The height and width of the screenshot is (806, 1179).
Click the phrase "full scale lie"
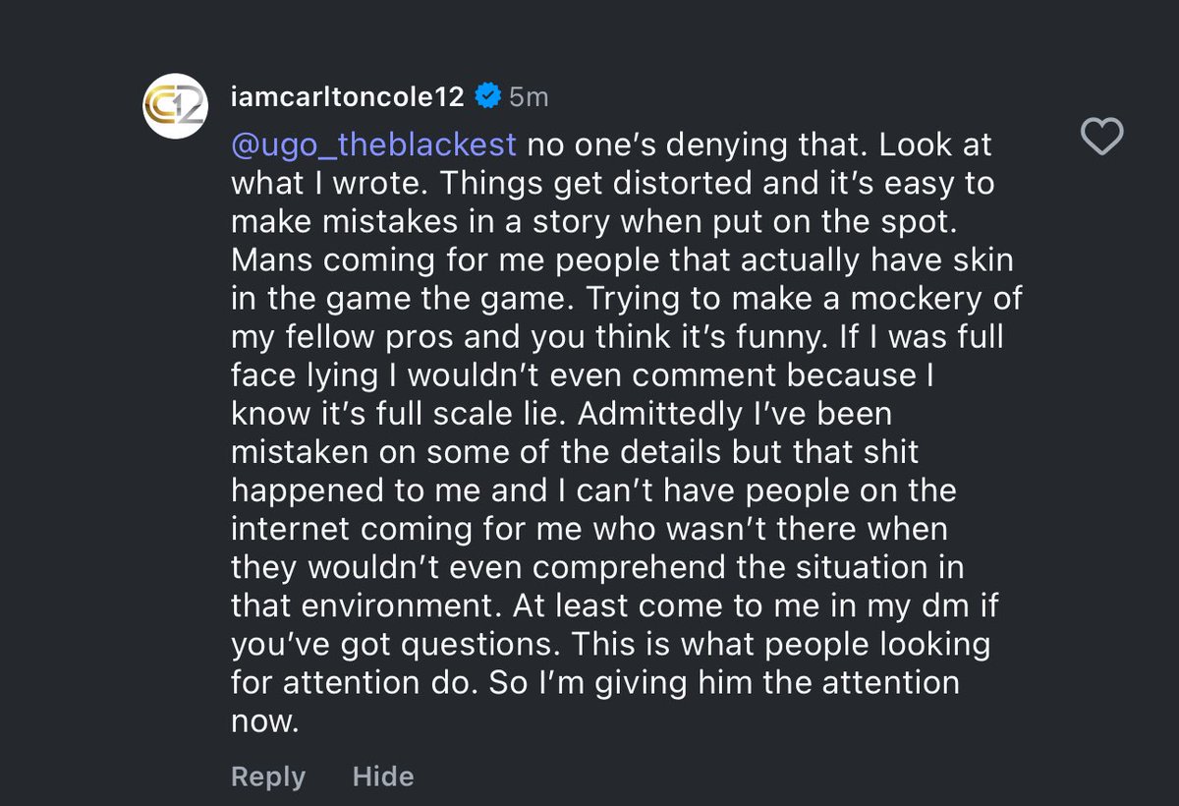pos(449,413)
